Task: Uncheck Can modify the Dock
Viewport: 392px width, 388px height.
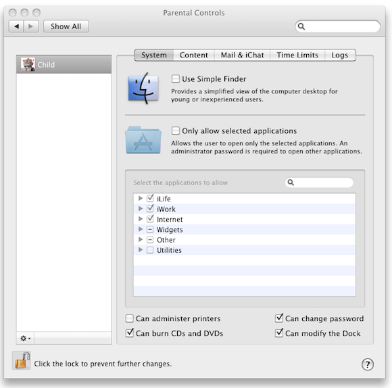Action: 279,333
